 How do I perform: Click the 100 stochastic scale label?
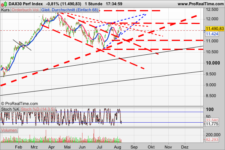[210, 109]
